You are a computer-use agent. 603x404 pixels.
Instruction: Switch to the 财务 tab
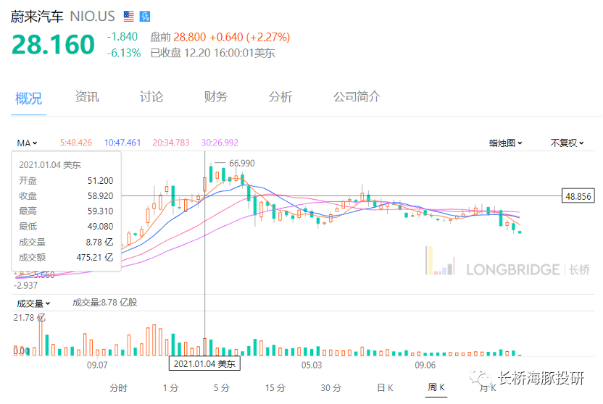pos(216,96)
